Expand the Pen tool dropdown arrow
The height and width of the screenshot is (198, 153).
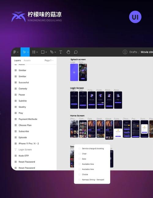[x=55, y=52]
